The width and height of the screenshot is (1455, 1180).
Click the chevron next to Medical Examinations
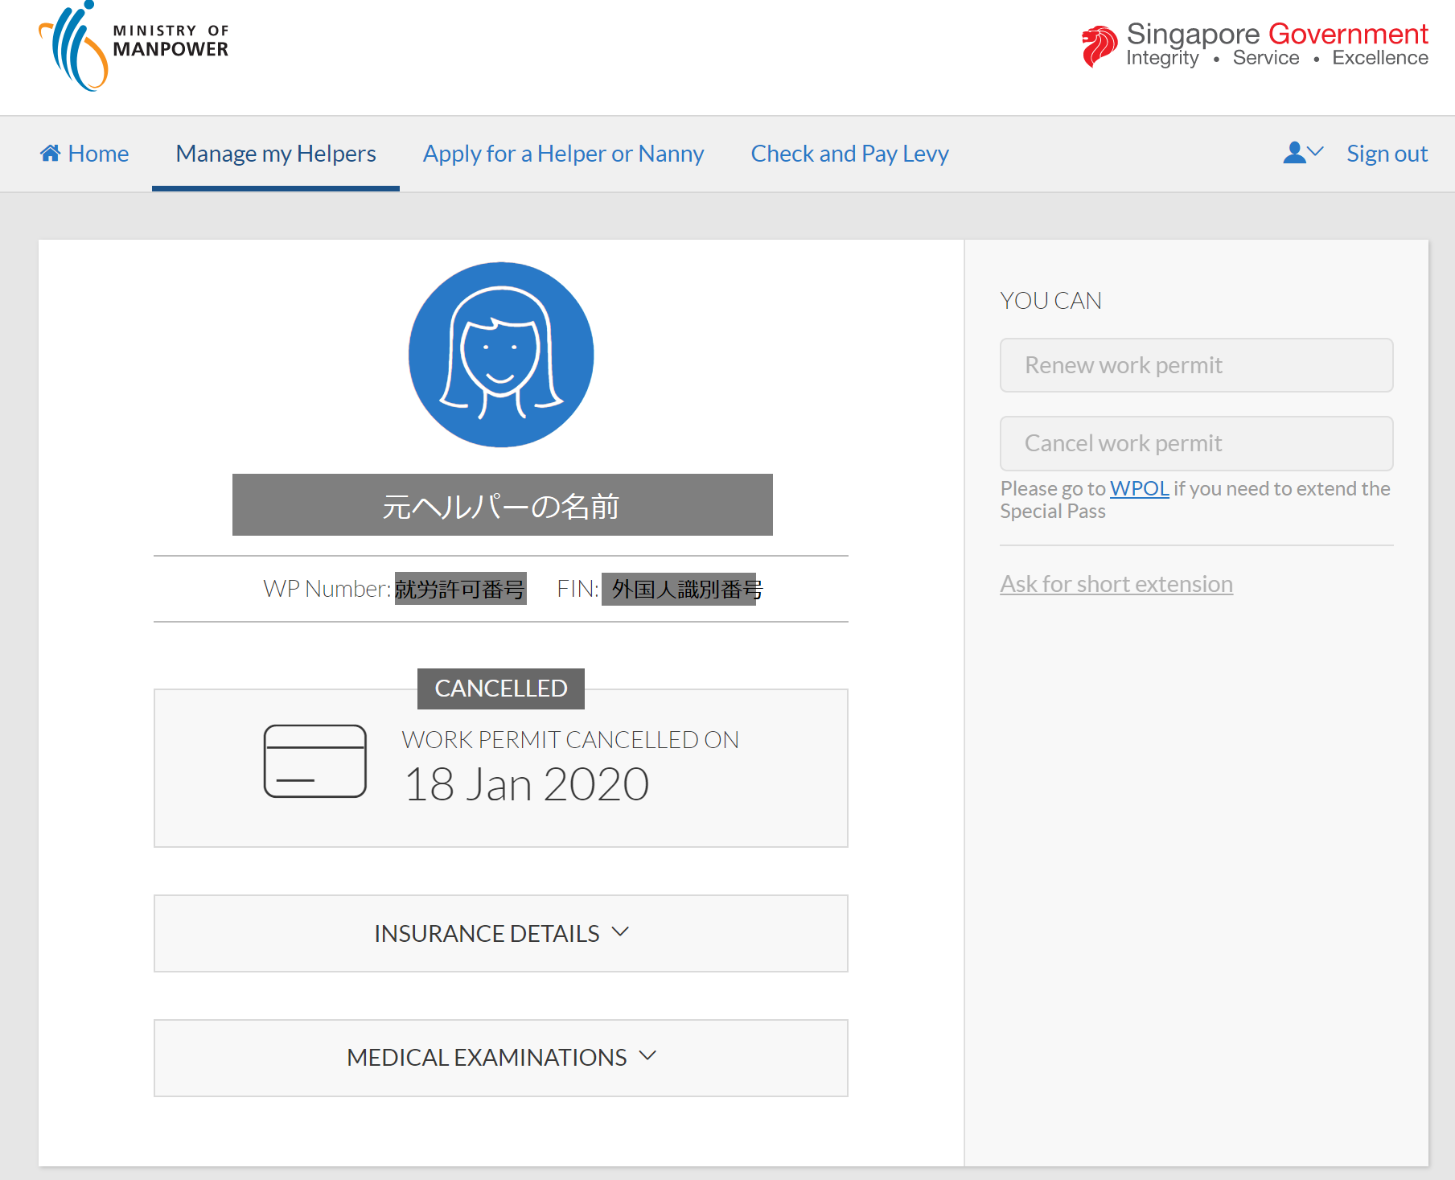(x=647, y=1056)
